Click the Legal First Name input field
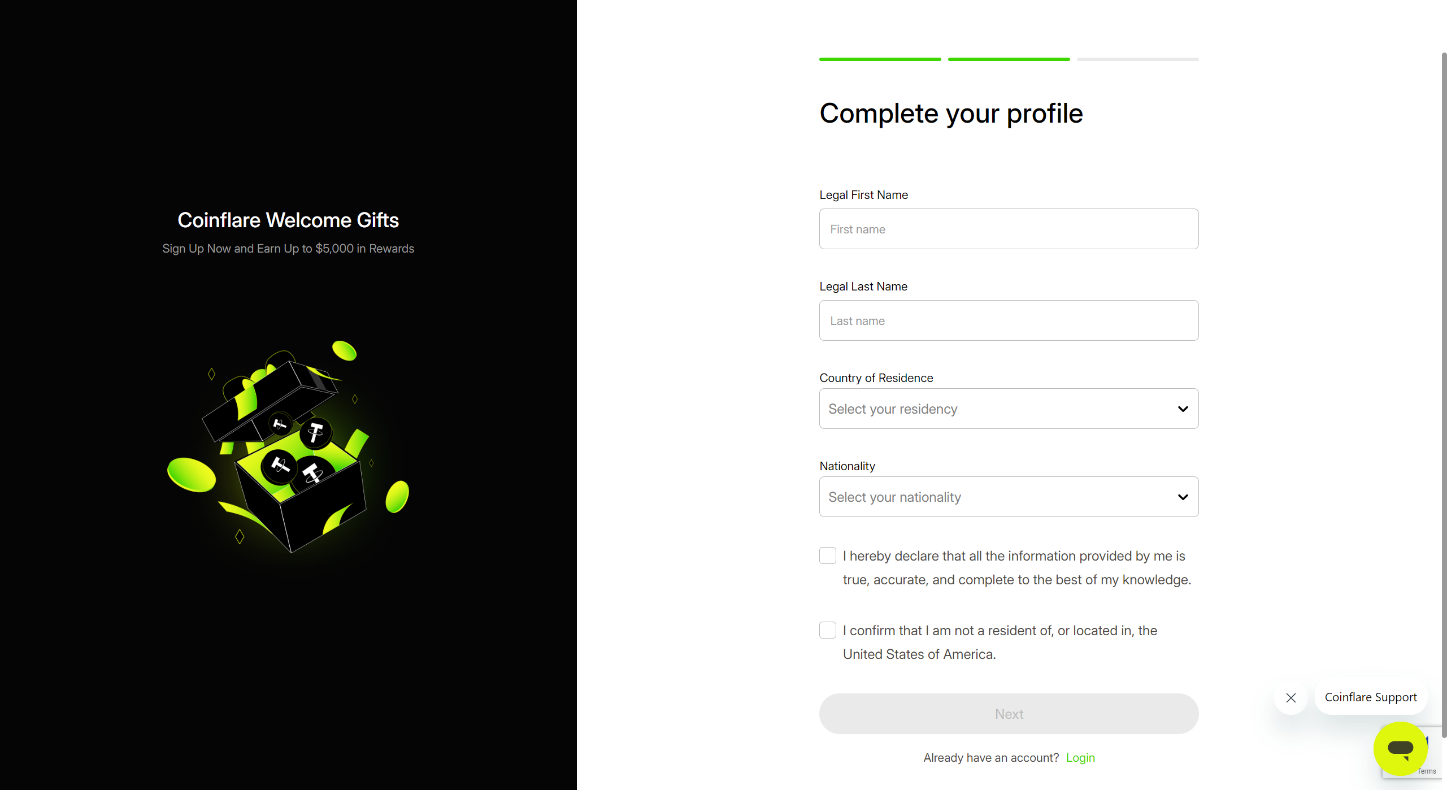1447x790 pixels. (x=1009, y=229)
